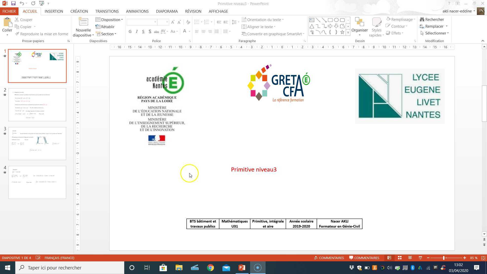The height and width of the screenshot is (274, 487).
Task: Apply text shadow with the ombre icon
Action: click(x=150, y=31)
